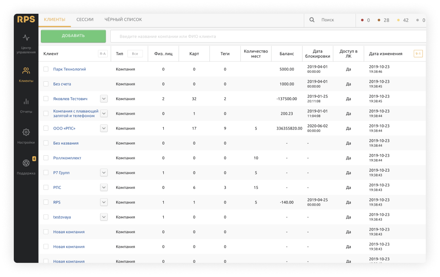Switch to the Сессии tab
The width and height of the screenshot is (440, 277).
[x=85, y=20]
